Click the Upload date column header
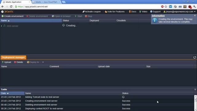This screenshot has width=197, height=111. pos(121,67)
